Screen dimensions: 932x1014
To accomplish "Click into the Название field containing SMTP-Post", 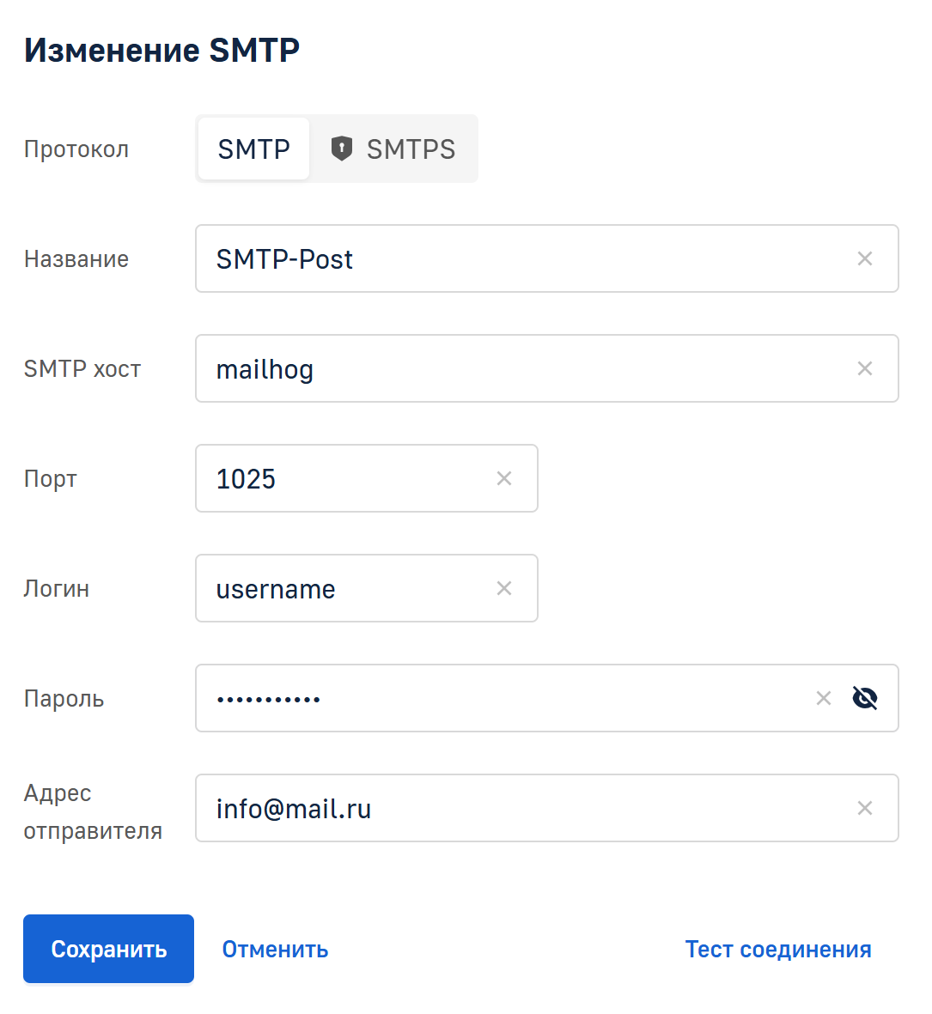I will (x=515, y=259).
